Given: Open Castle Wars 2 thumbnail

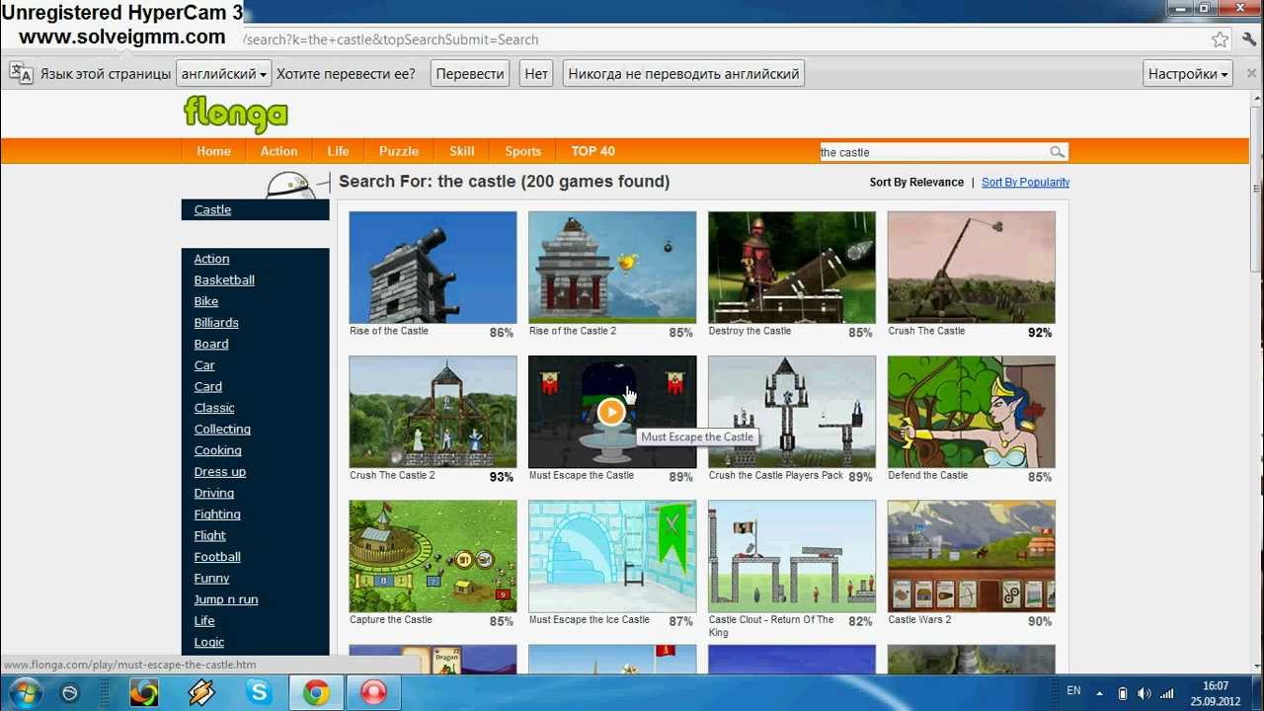Looking at the screenshot, I should 972,556.
